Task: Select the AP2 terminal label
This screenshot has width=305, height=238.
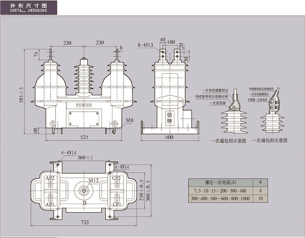Action: (50, 178)
